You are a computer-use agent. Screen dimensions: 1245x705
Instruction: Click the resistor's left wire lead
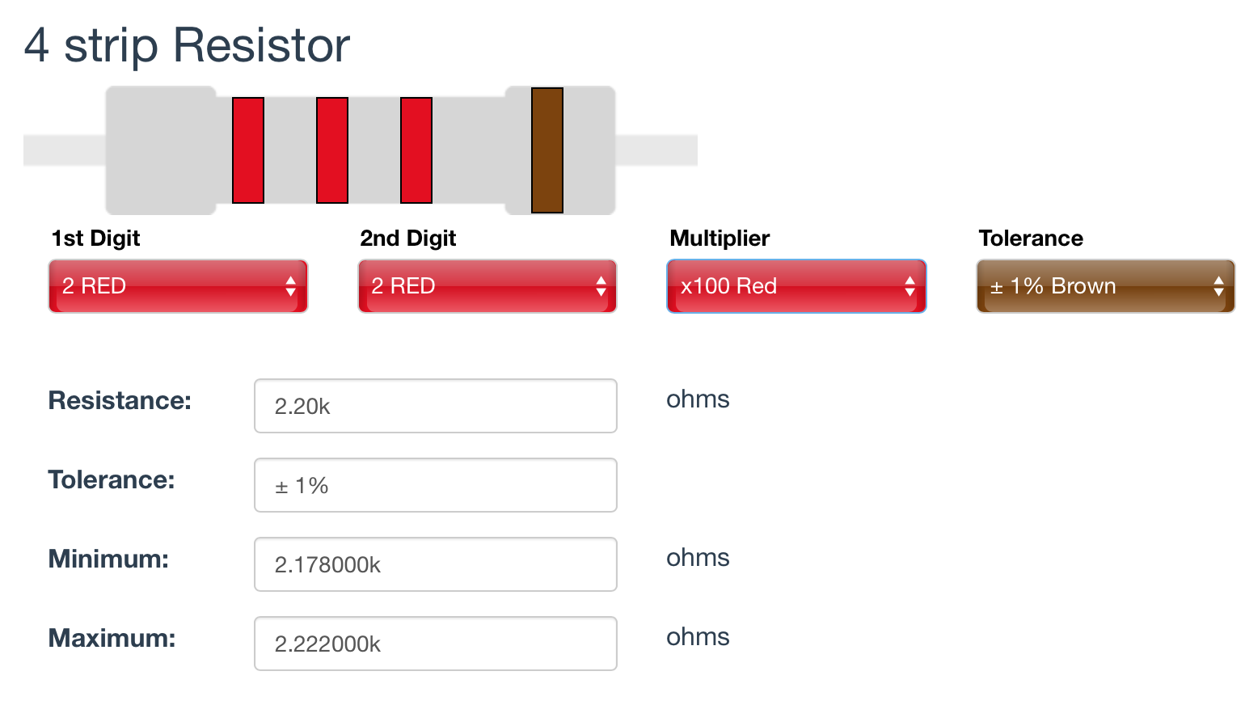65,150
